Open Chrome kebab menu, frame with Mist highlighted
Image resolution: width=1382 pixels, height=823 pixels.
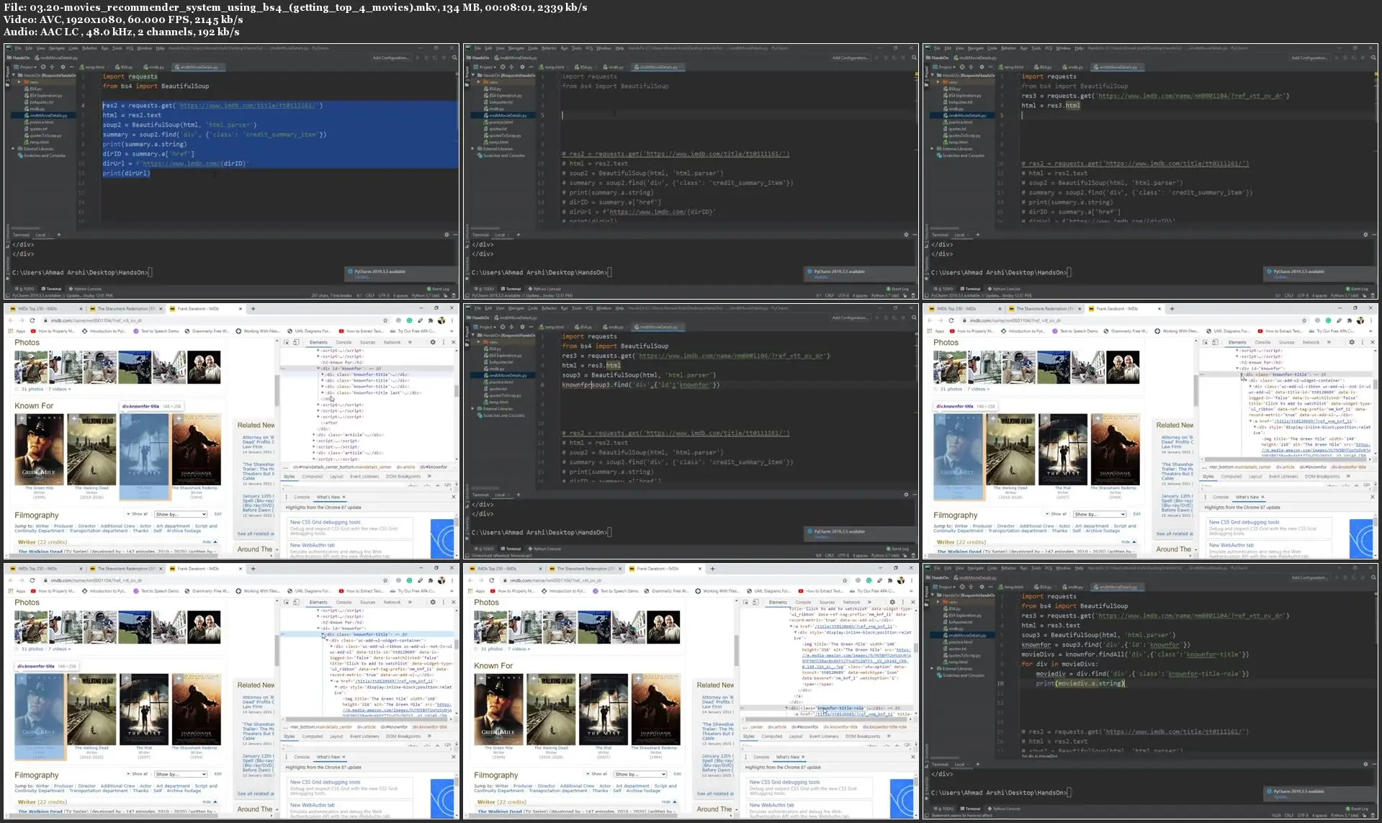click(452, 320)
